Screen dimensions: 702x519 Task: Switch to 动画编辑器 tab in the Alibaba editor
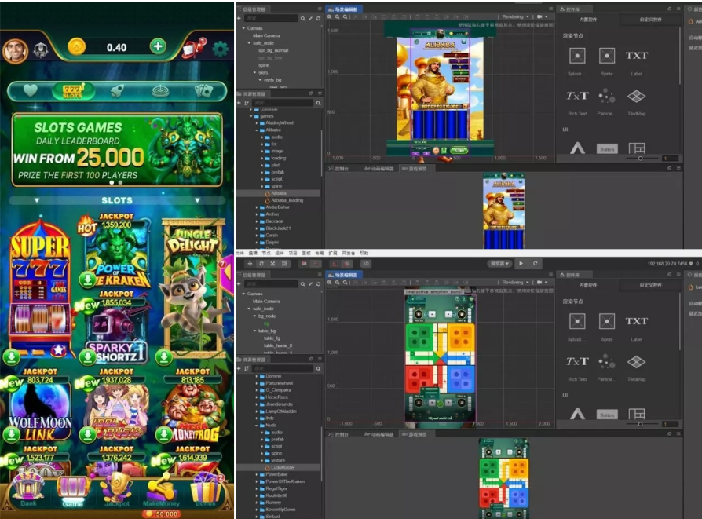[x=379, y=169]
